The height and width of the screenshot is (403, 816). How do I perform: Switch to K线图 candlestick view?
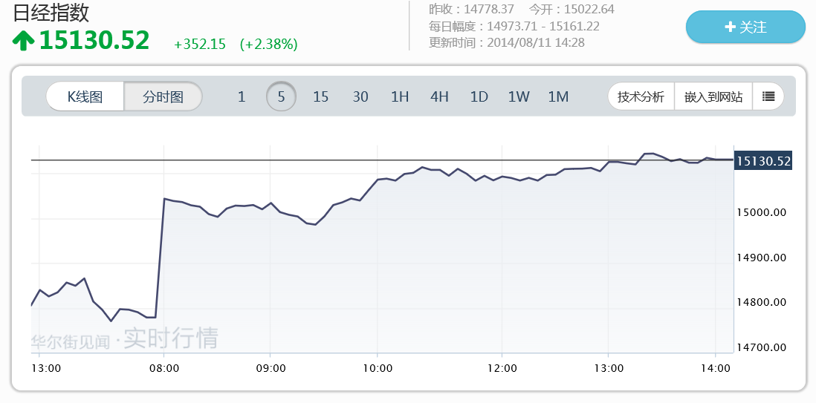[x=85, y=96]
